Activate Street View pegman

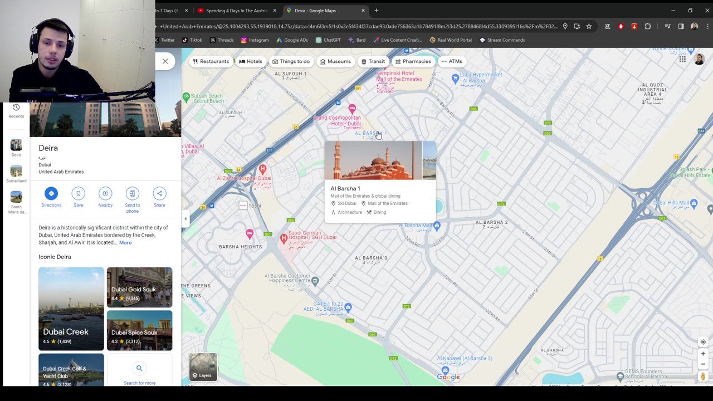pos(703,376)
